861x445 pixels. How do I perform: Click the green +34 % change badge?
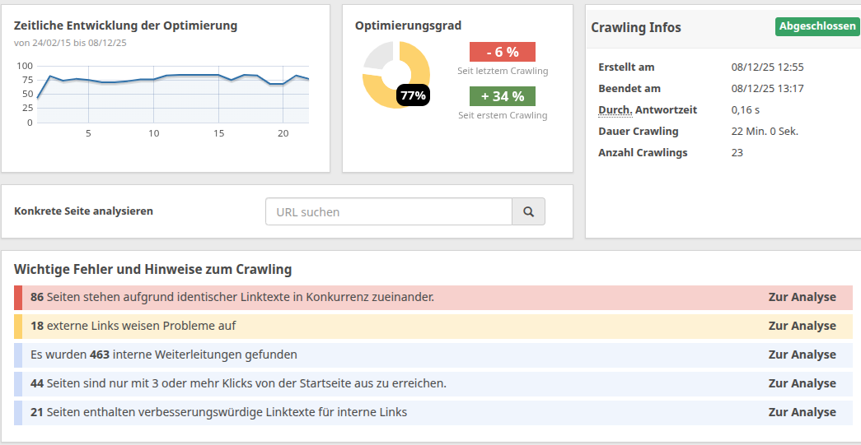(x=502, y=96)
